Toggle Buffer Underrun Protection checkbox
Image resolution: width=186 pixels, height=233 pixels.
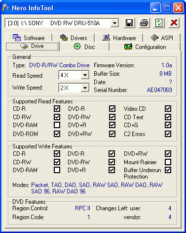(x=168, y=170)
